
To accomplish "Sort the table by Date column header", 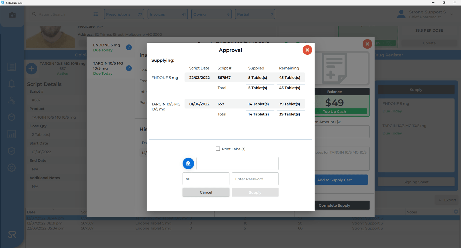I will (31, 212).
